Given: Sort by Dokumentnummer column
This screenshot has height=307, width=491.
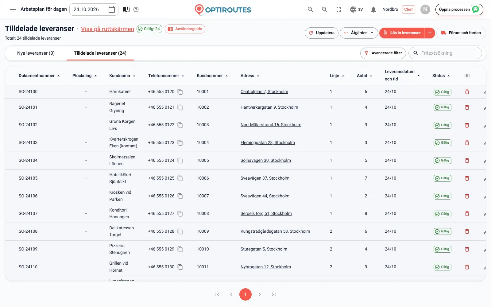Looking at the screenshot, I should [x=39, y=76].
